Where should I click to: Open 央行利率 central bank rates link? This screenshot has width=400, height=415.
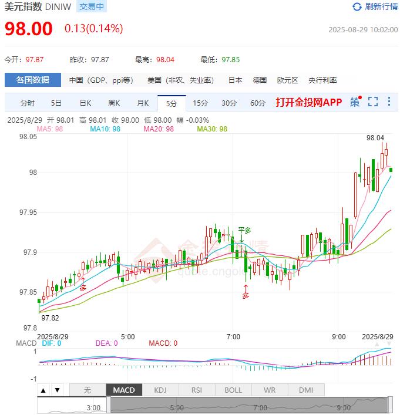[322, 80]
